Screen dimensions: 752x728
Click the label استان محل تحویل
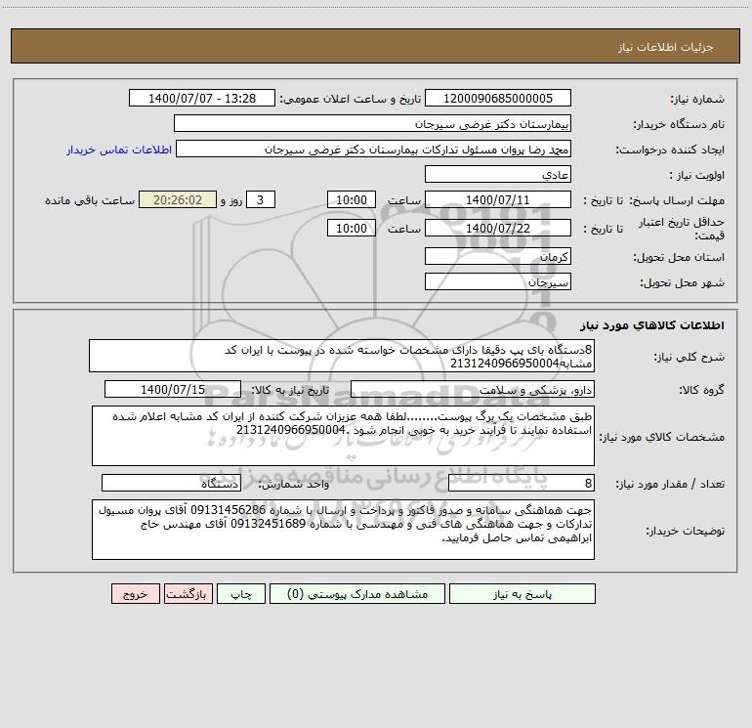(679, 257)
